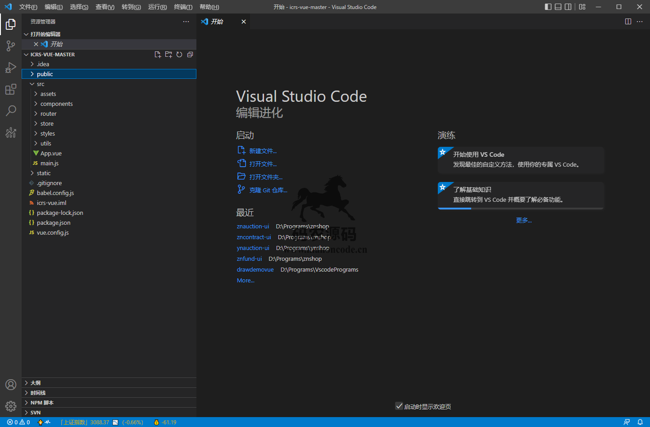Click the feedback icon in status bar

[627, 422]
